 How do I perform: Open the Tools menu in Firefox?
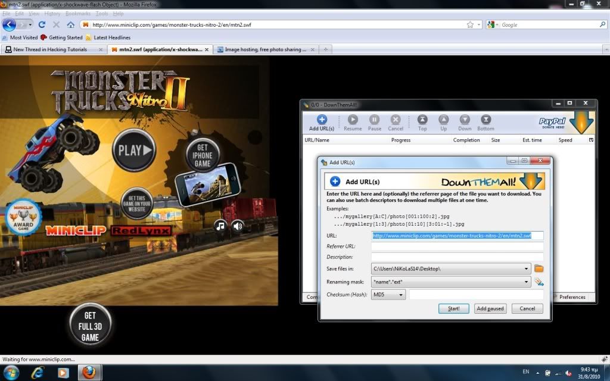(101, 14)
